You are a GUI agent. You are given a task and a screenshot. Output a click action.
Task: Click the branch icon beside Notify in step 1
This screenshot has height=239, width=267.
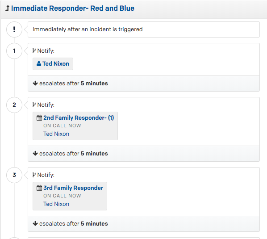click(x=34, y=51)
